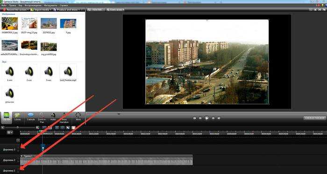Screen dimensions: 327x174
Task: Select the audio clip in the second row
Action: (x=10, y=93)
